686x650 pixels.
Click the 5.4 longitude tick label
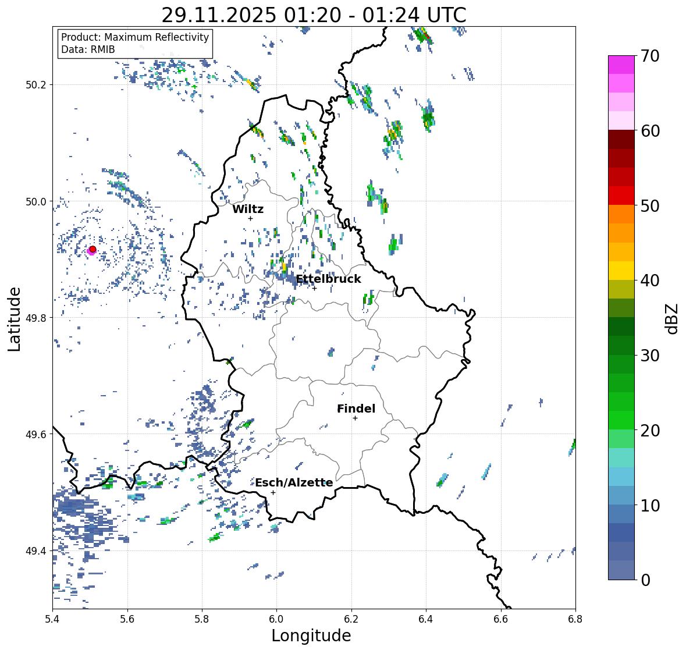click(52, 619)
